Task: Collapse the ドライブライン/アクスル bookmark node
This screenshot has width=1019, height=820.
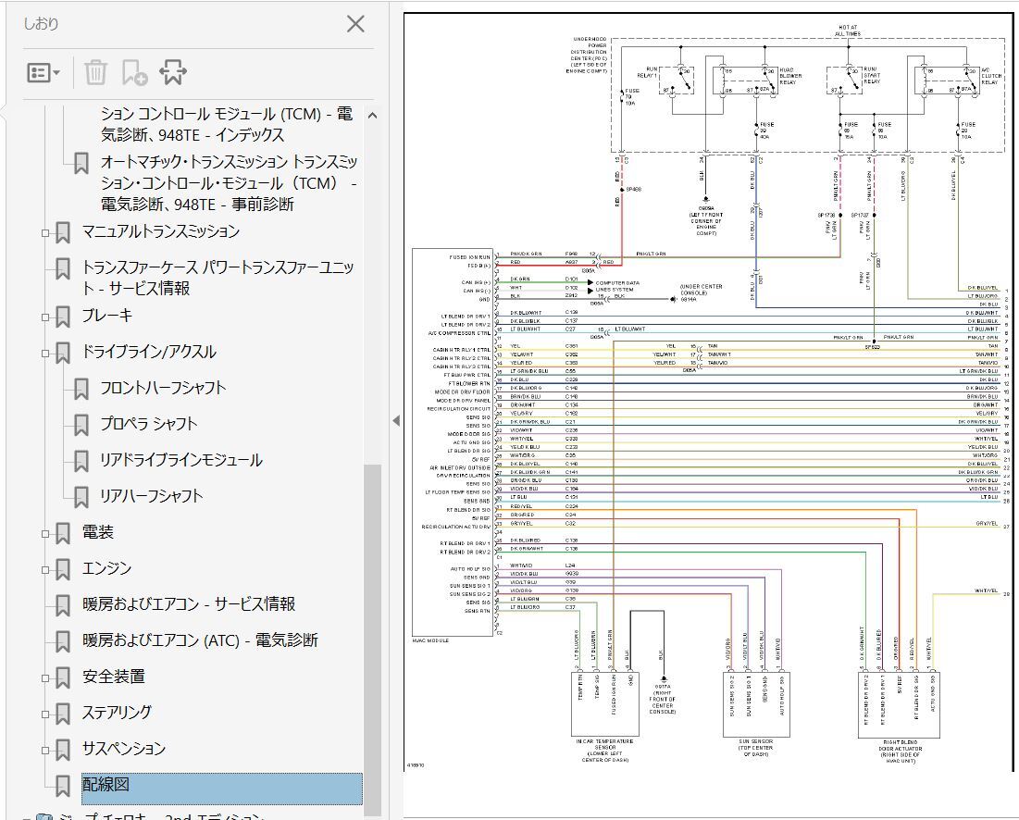Action: click(x=44, y=353)
